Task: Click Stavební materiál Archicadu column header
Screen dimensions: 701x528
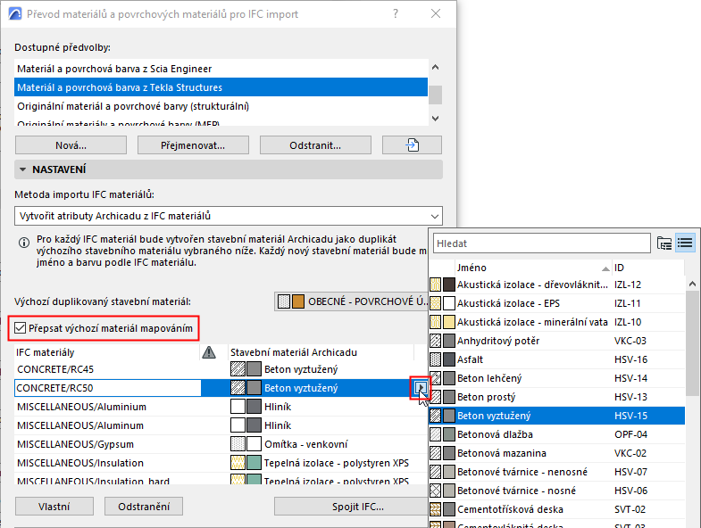Action: [x=321, y=352]
